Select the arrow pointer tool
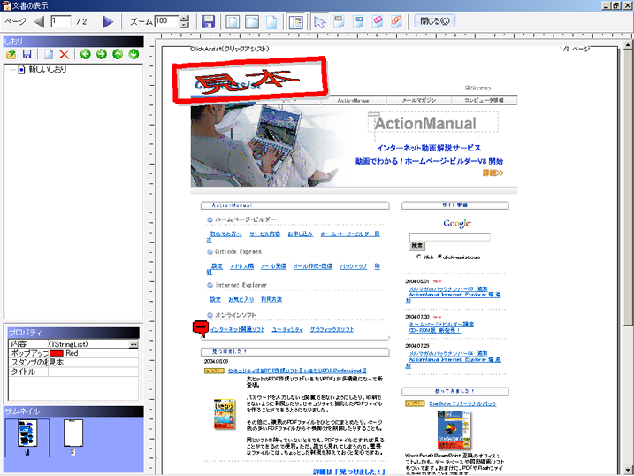634x476 pixels. pos(319,21)
